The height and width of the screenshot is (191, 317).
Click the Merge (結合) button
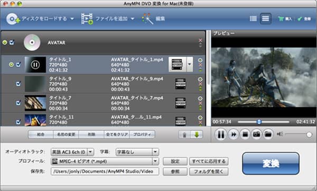pyautogui.click(x=41, y=134)
